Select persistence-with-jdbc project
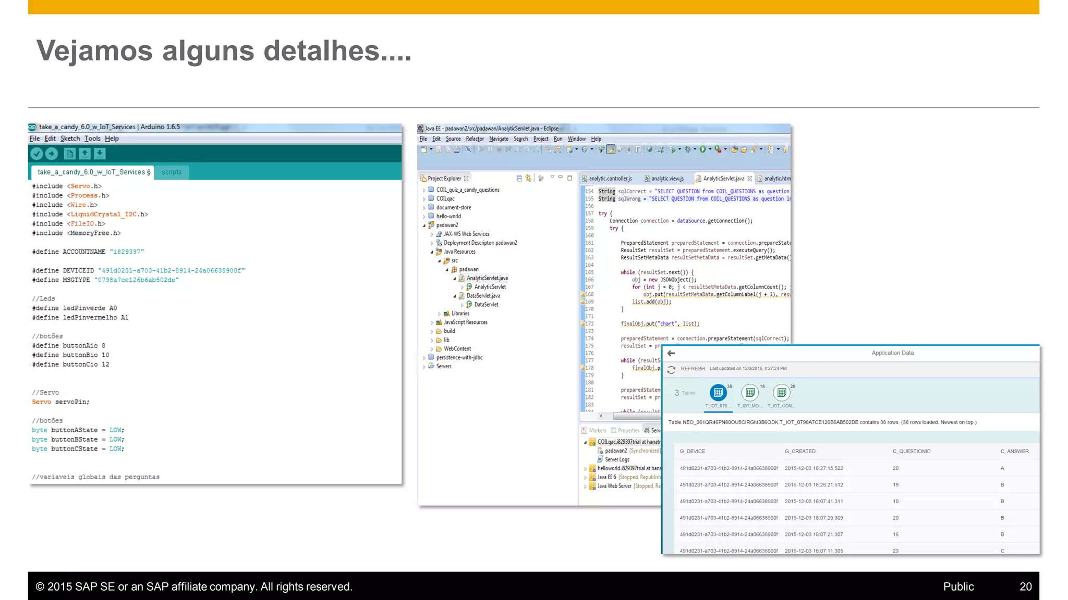Screen dimensions: 1068x600 (x=455, y=358)
